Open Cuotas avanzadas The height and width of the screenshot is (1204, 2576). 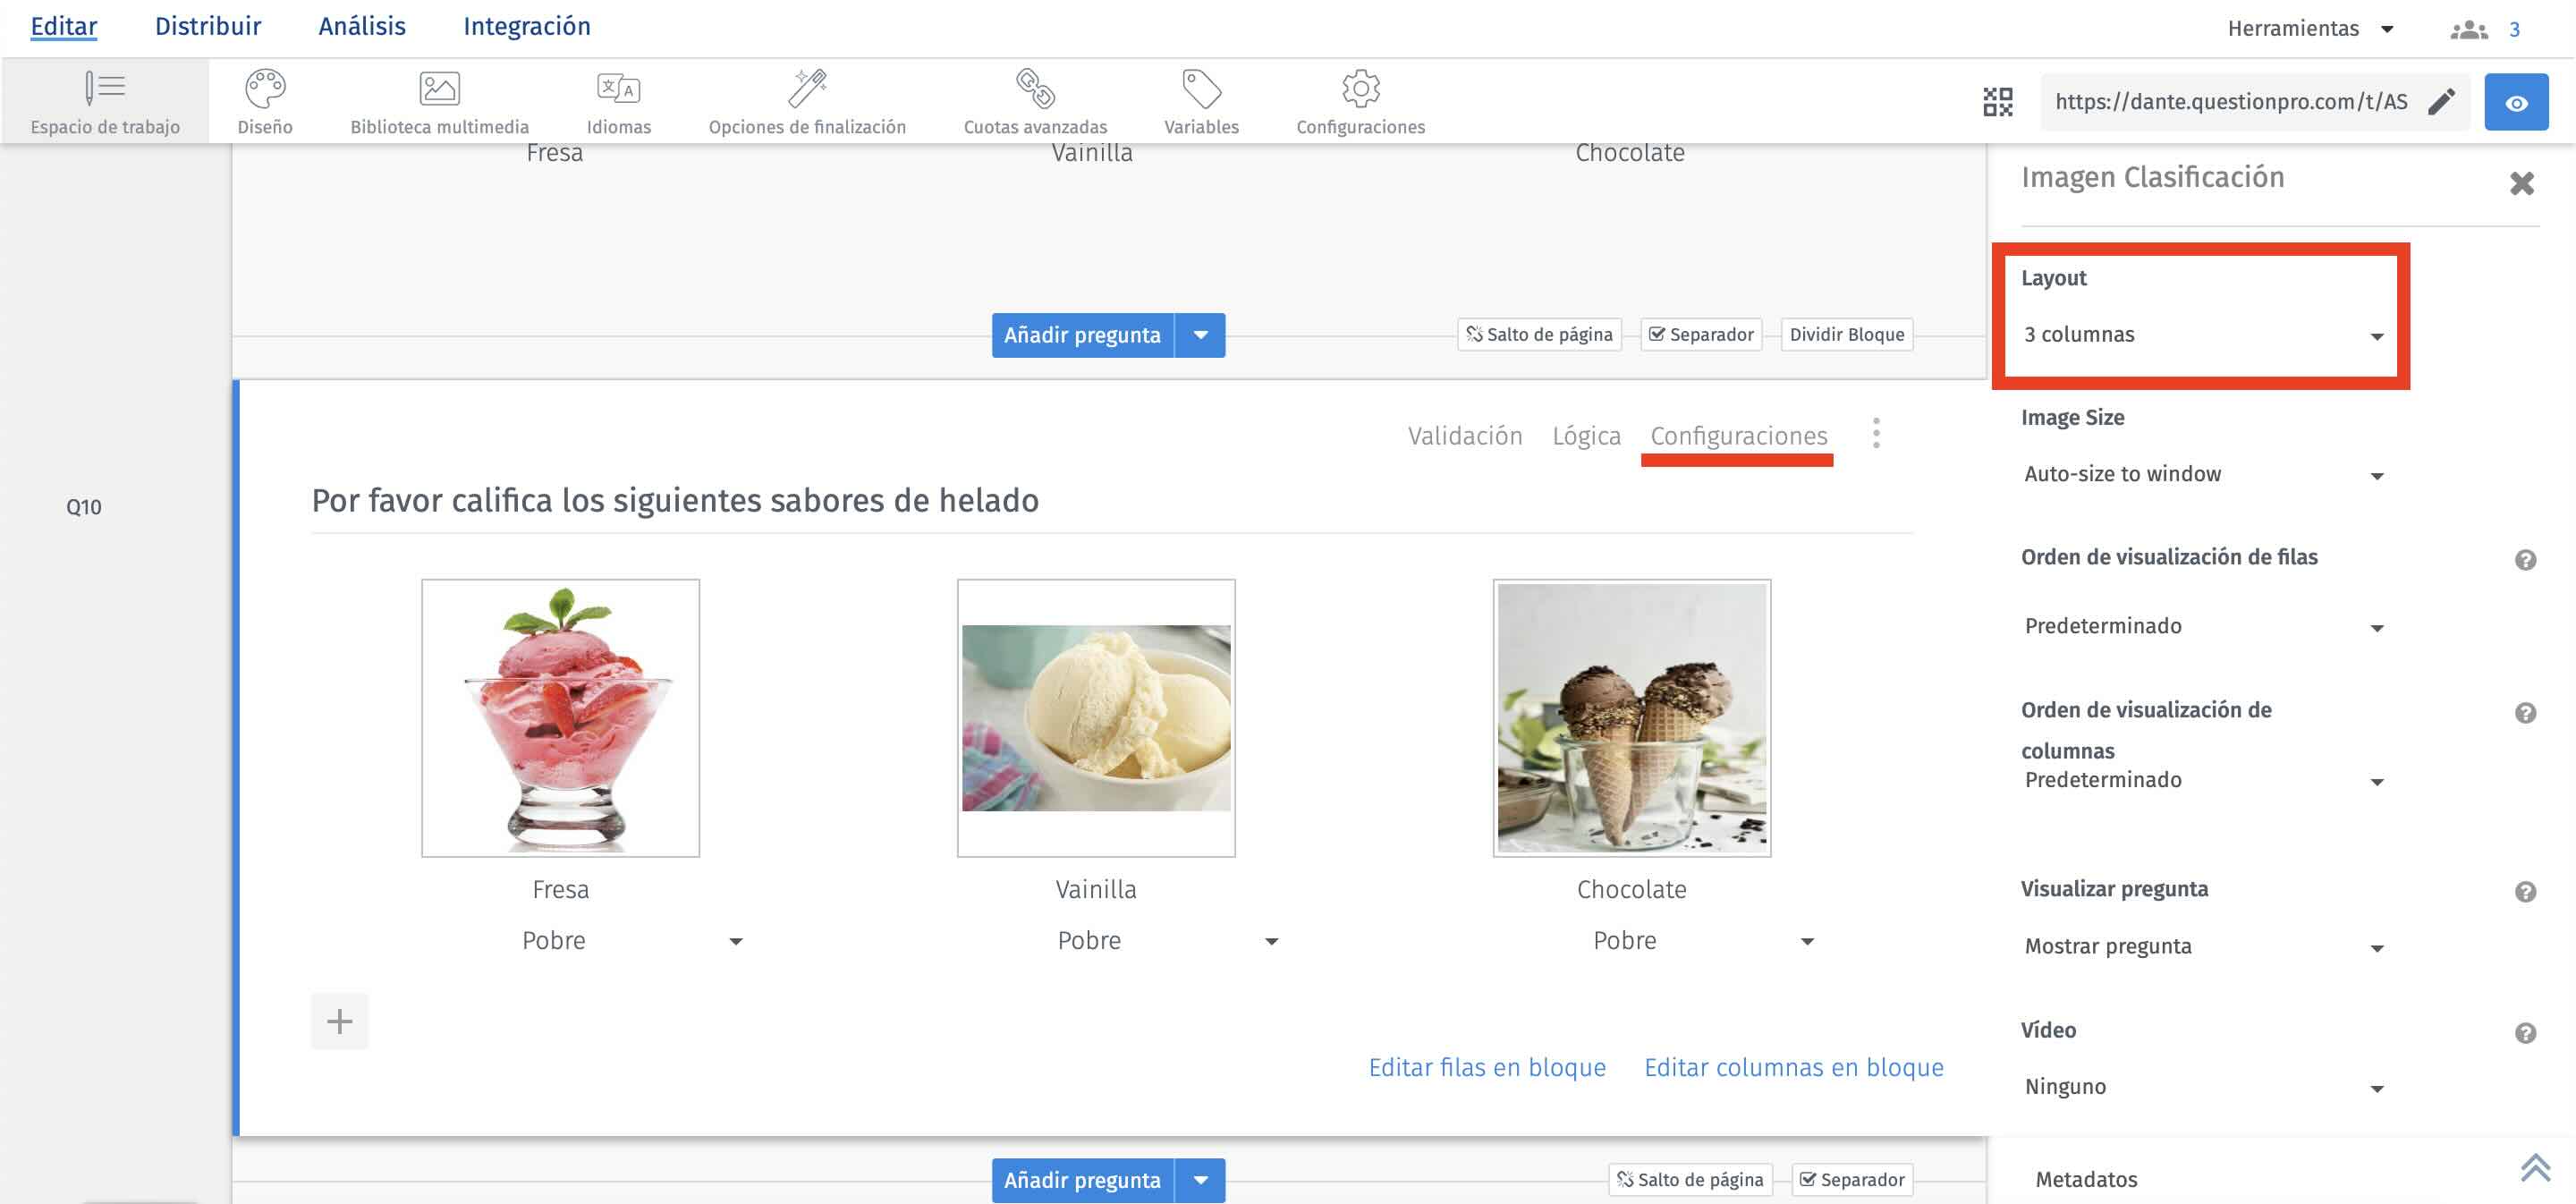[x=1034, y=100]
